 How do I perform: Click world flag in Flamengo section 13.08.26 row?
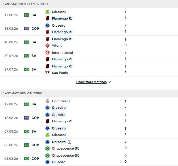27,29
